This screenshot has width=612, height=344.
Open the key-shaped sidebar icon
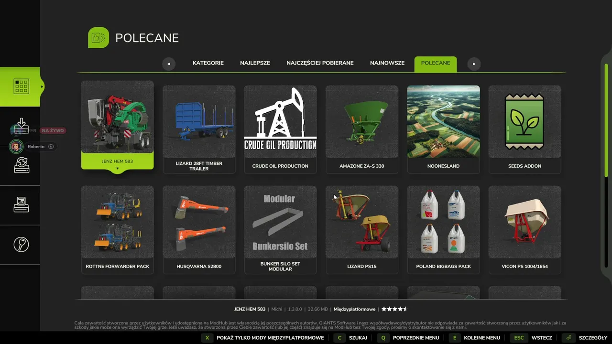click(22, 244)
